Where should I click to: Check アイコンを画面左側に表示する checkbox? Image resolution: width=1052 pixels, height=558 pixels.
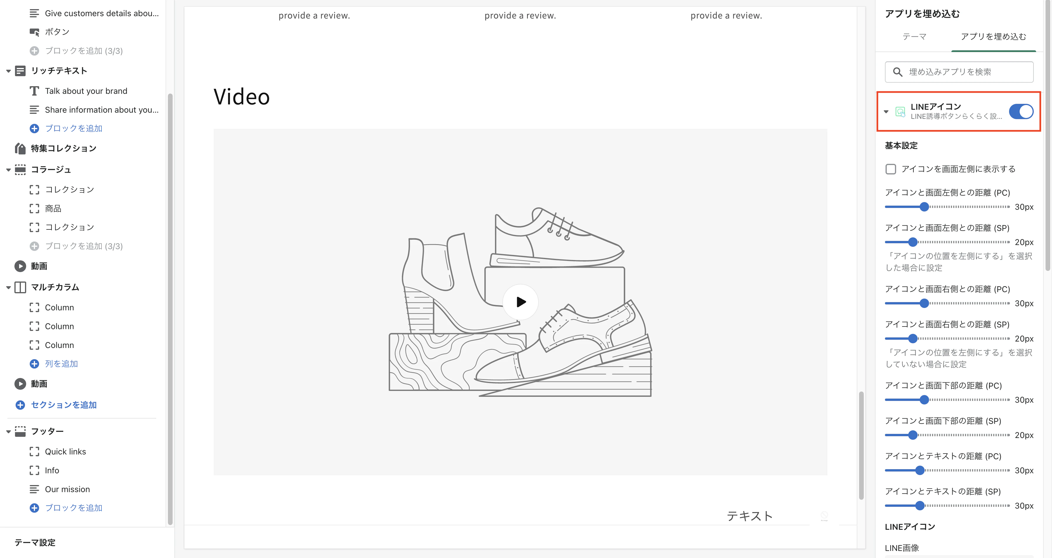[891, 169]
